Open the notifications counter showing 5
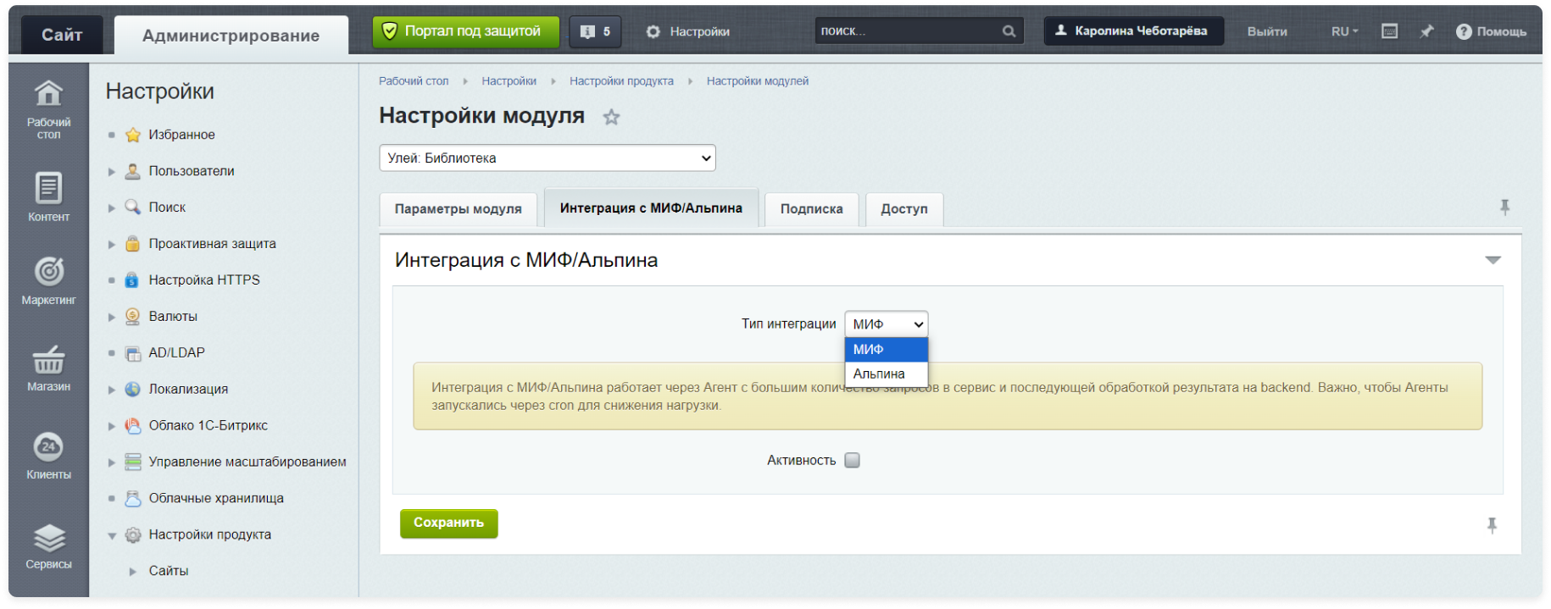 point(595,31)
